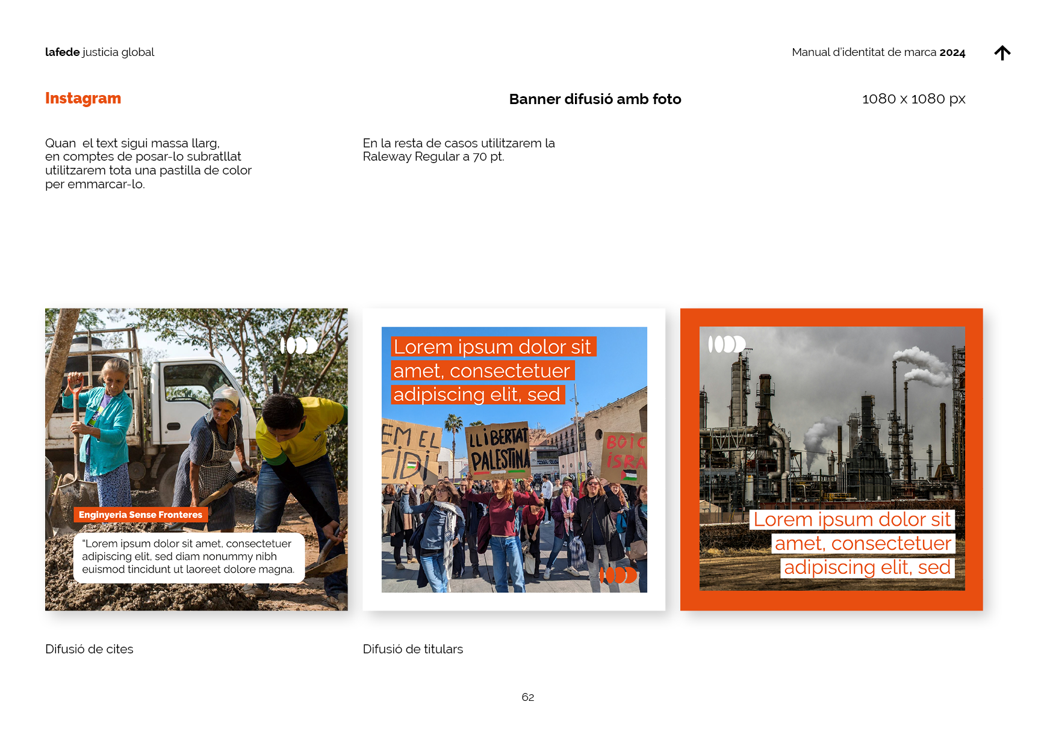
Task: Click the up arrow icon at top right
Action: (1002, 53)
